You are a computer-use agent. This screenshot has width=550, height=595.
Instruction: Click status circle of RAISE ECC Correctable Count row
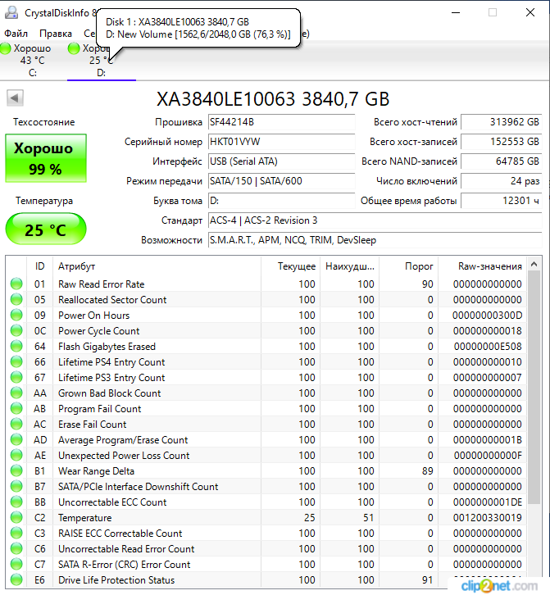pyautogui.click(x=16, y=533)
